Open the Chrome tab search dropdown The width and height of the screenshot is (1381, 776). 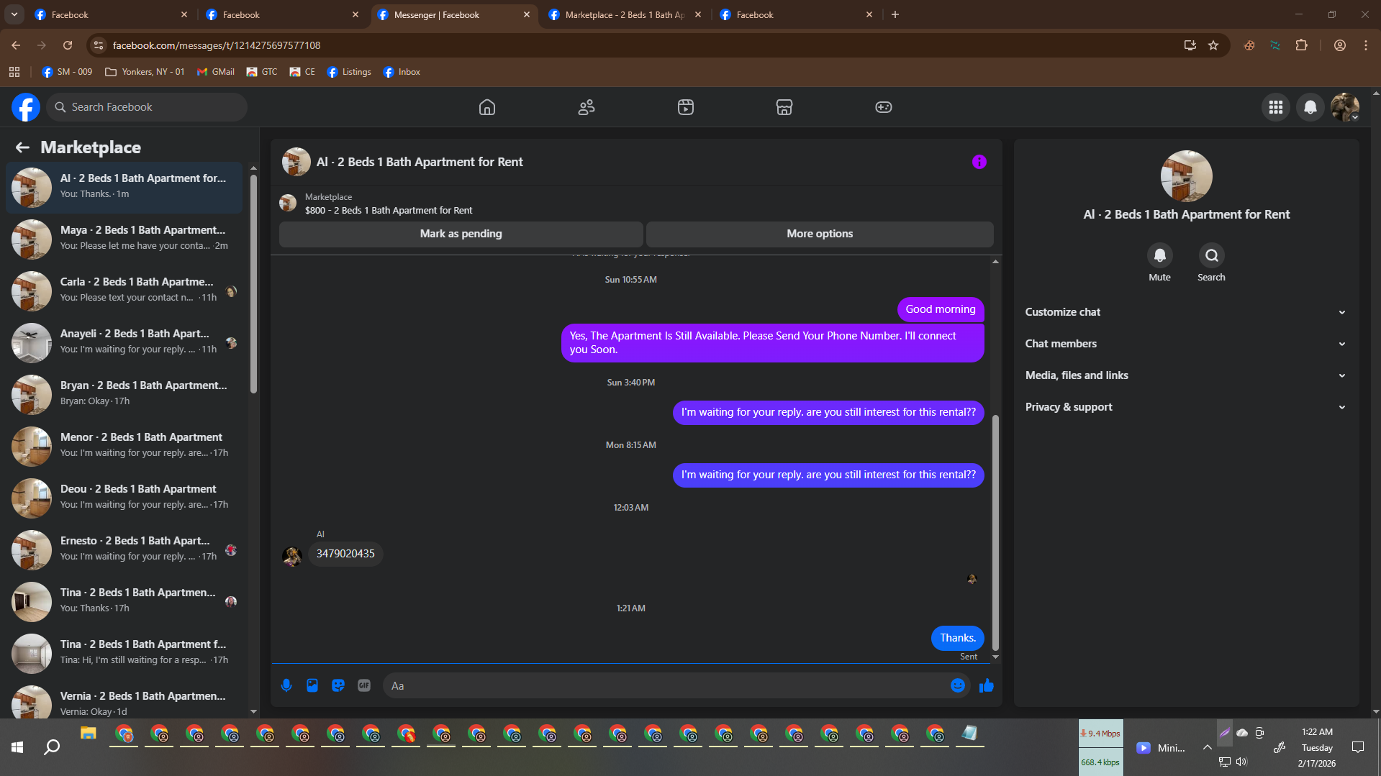[14, 14]
